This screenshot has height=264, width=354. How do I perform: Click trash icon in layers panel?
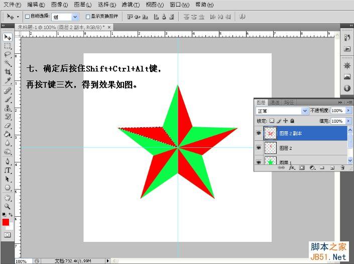point(342,167)
